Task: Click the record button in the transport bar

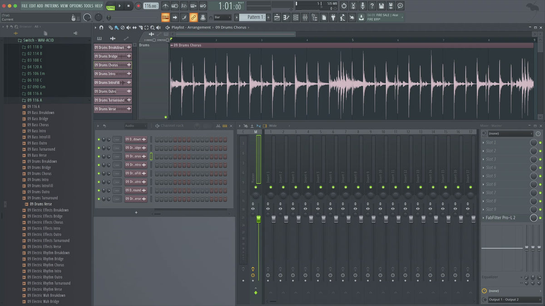Action: [x=138, y=6]
